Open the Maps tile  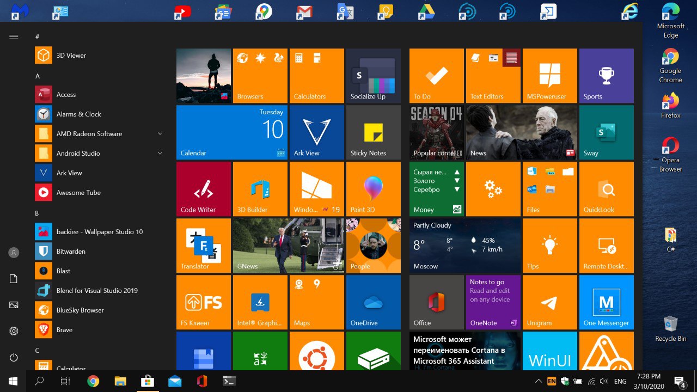317,302
